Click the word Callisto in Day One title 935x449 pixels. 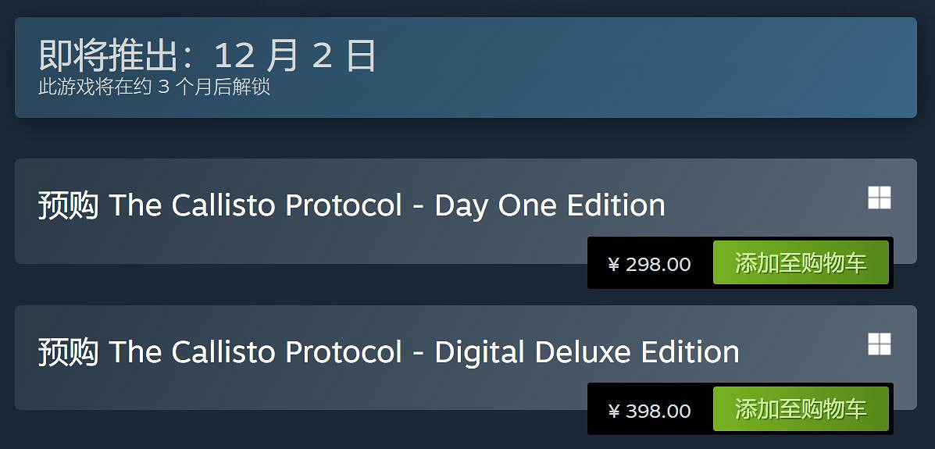(223, 205)
